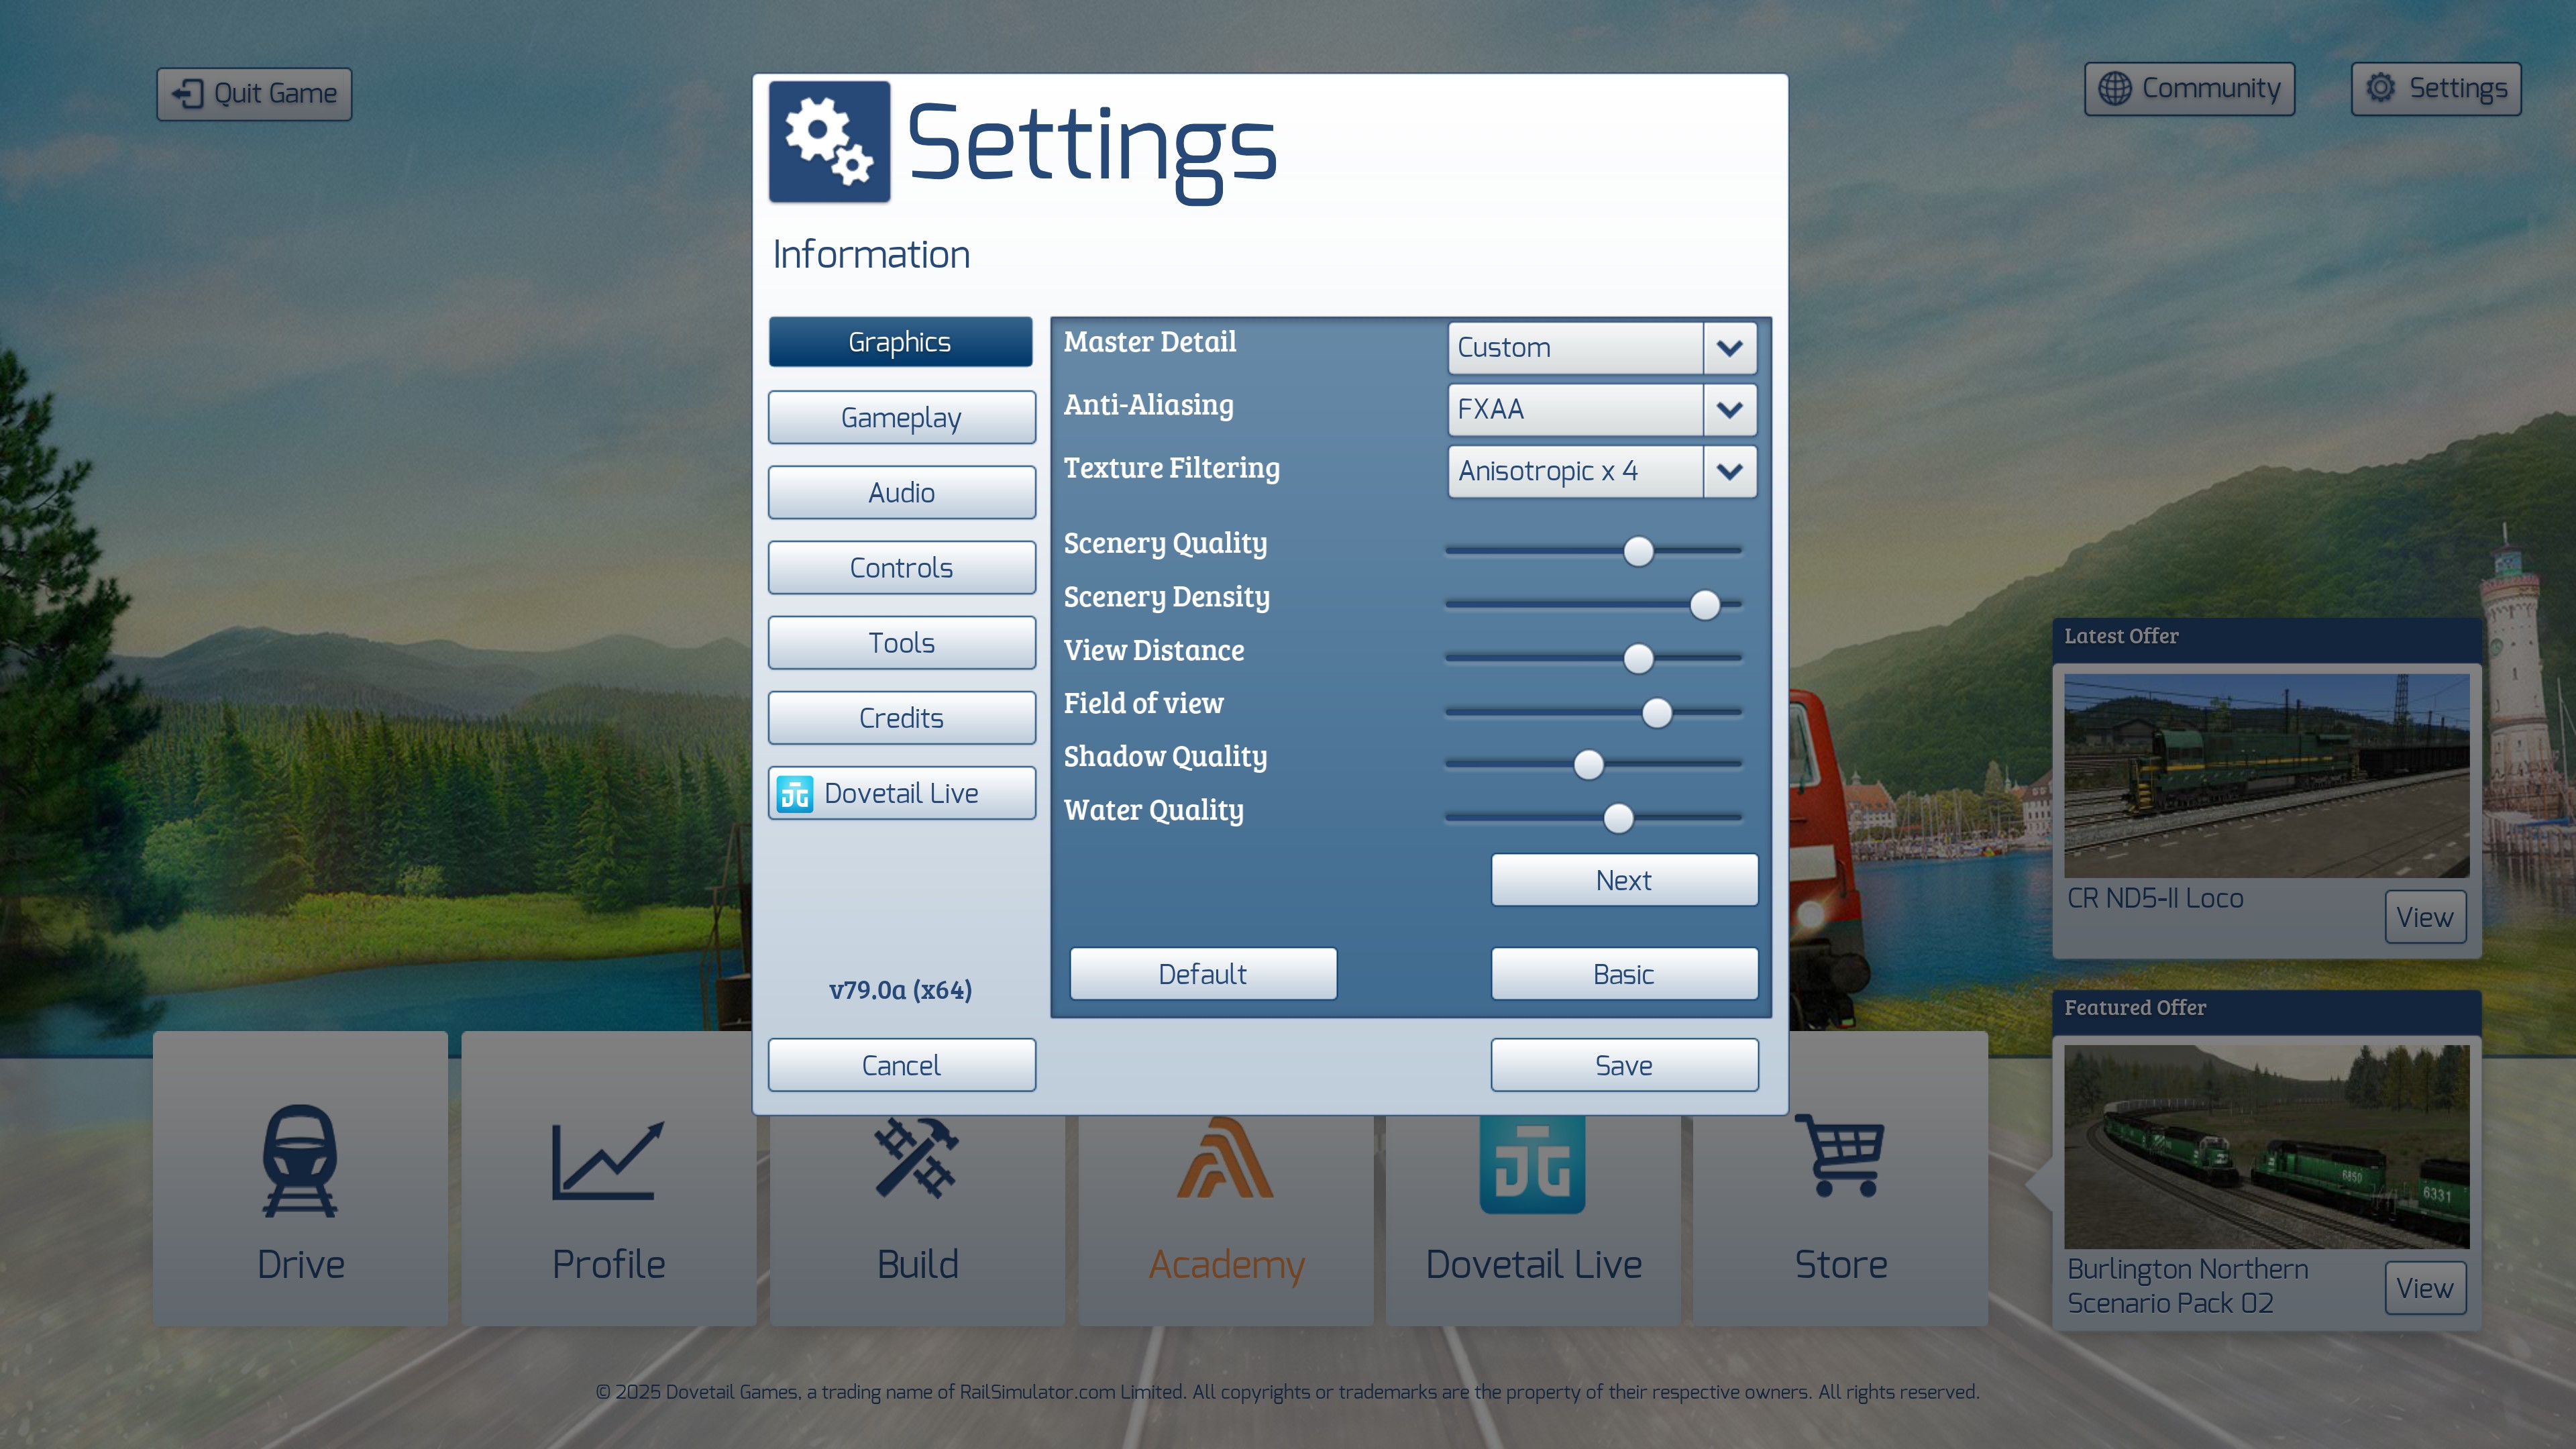Open the Build tools icon tile
The image size is (2576, 1449).
click(x=917, y=1220)
